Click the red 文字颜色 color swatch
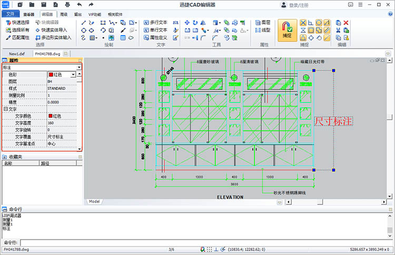Image resolution: width=395 pixels, height=255 pixels. (51, 116)
